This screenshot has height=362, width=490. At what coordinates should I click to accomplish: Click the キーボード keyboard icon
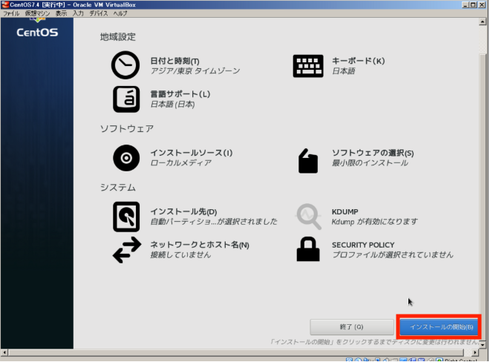tap(308, 66)
